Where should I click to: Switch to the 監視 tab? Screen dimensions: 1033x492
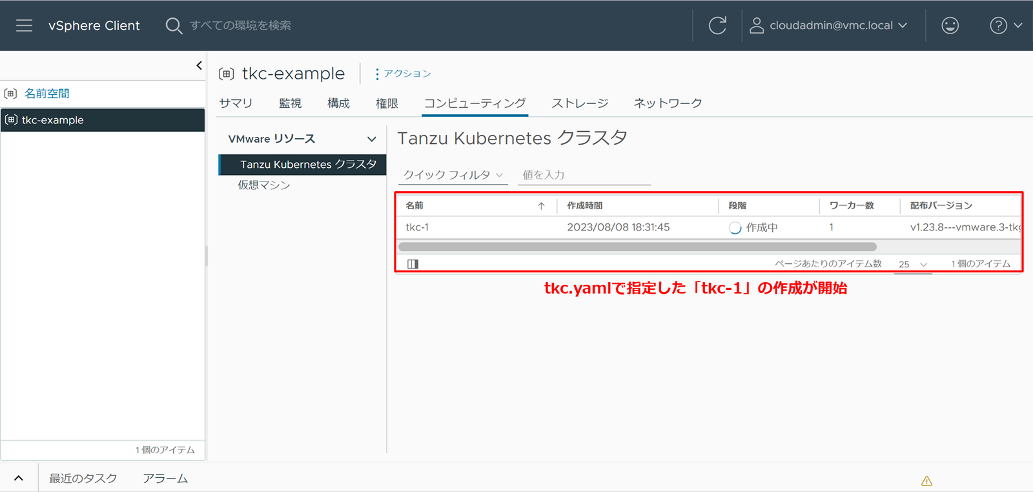pyautogui.click(x=290, y=103)
